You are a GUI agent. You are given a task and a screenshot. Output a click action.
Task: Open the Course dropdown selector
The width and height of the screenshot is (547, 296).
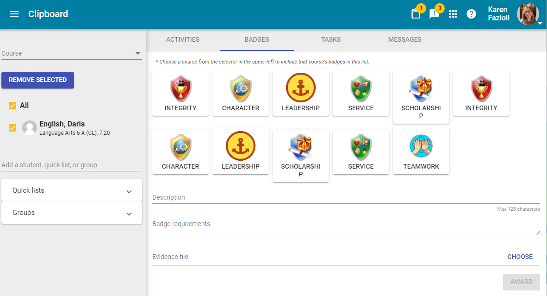point(72,53)
